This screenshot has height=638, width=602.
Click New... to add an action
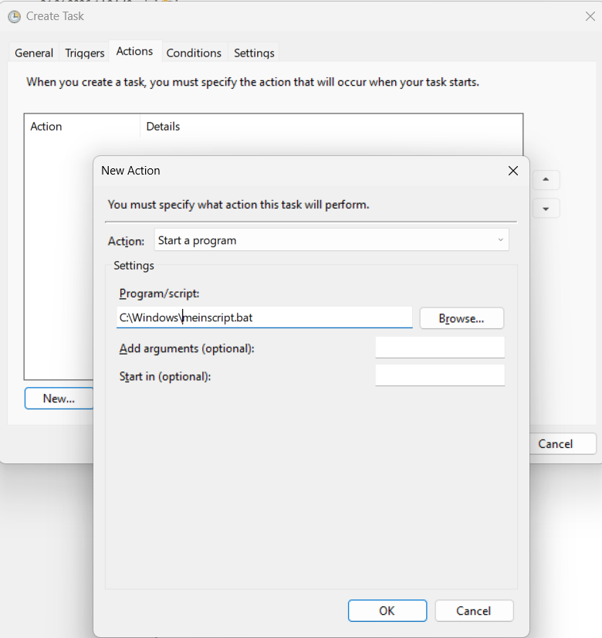[x=59, y=399]
